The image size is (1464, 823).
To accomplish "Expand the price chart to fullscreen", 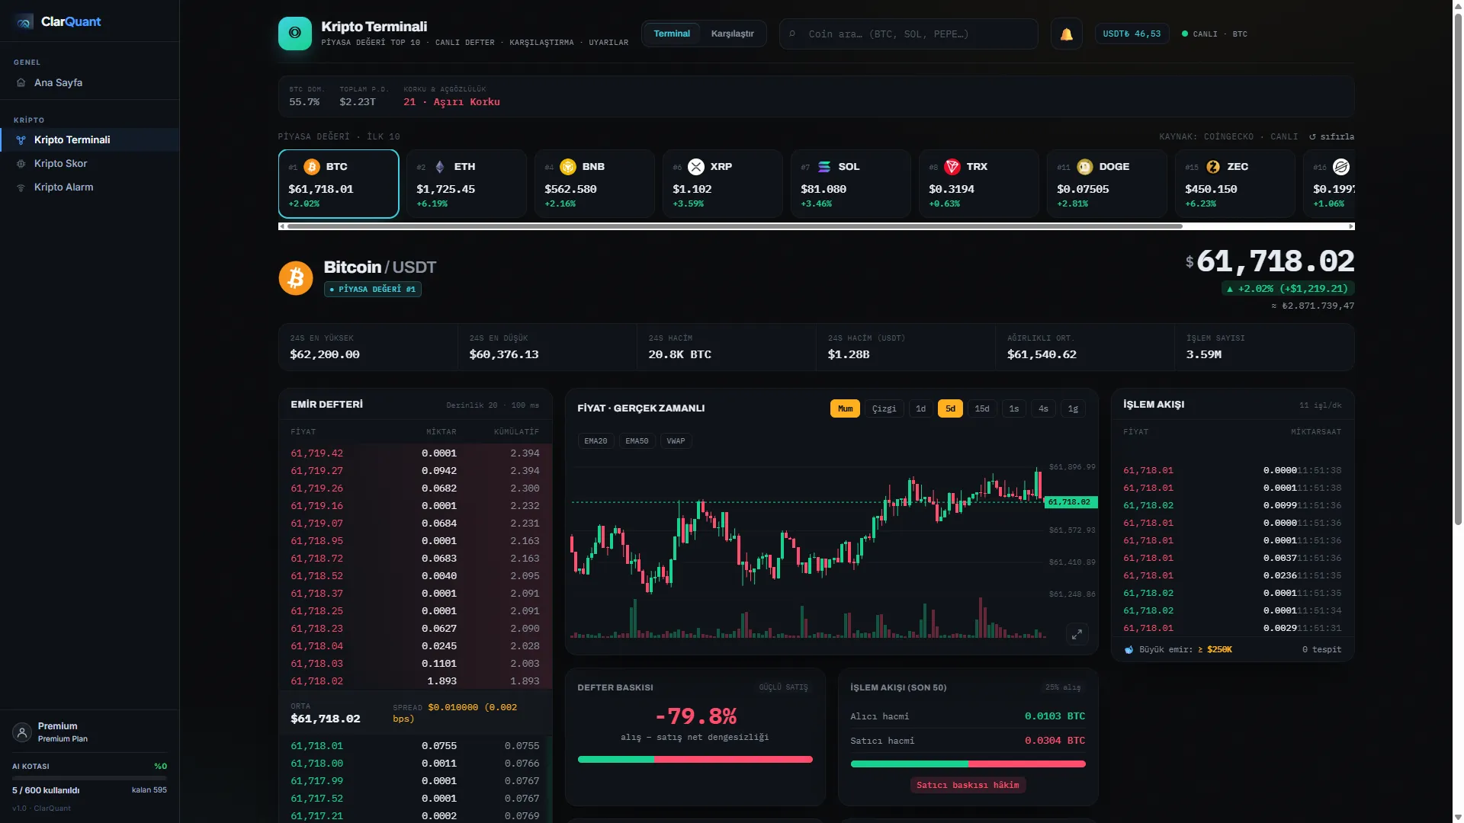I will [x=1077, y=634].
